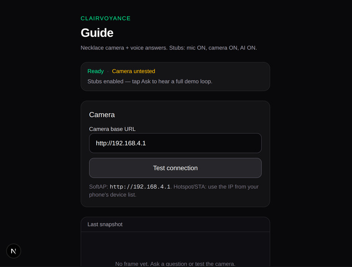Click the Camera base URL input field

[175, 143]
